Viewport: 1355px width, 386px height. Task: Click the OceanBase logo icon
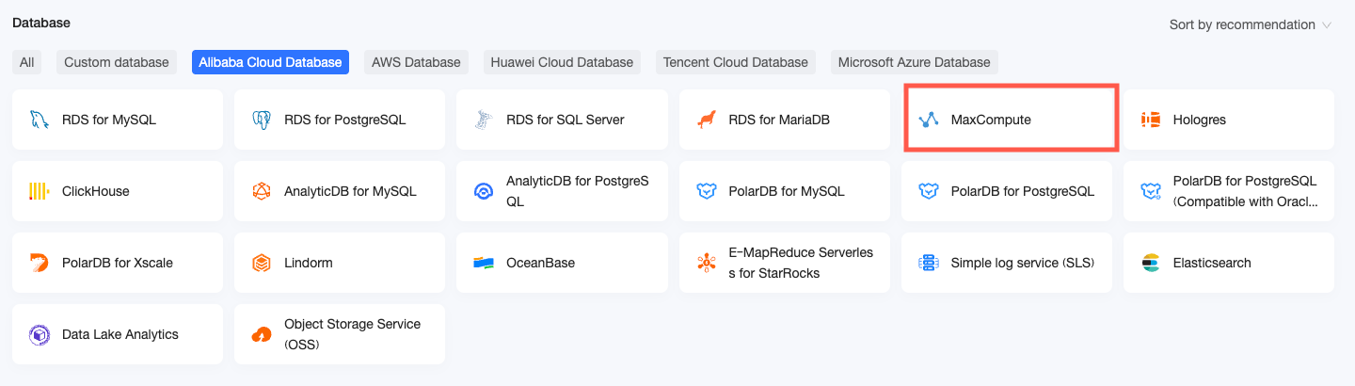[484, 263]
